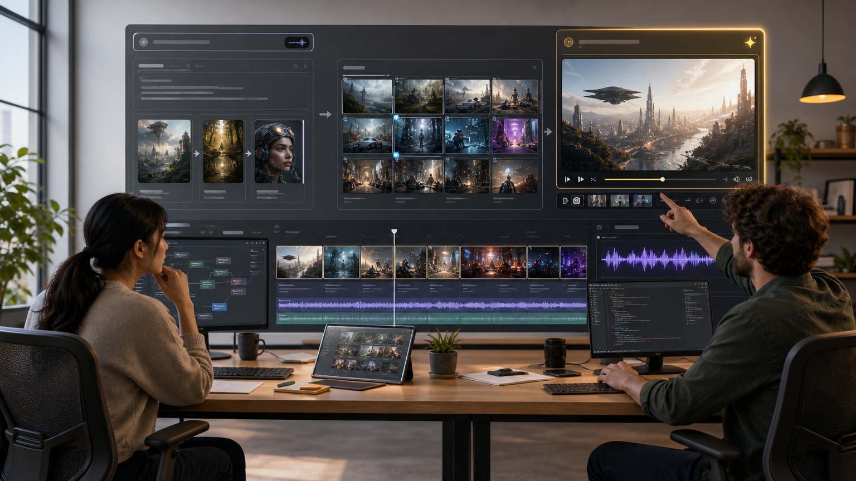Viewport: 856px width, 481px height.
Task: Select the blue node on the left monitor's graph
Action: (x=219, y=306)
